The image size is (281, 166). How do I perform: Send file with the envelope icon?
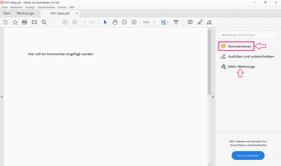click(x=34, y=22)
